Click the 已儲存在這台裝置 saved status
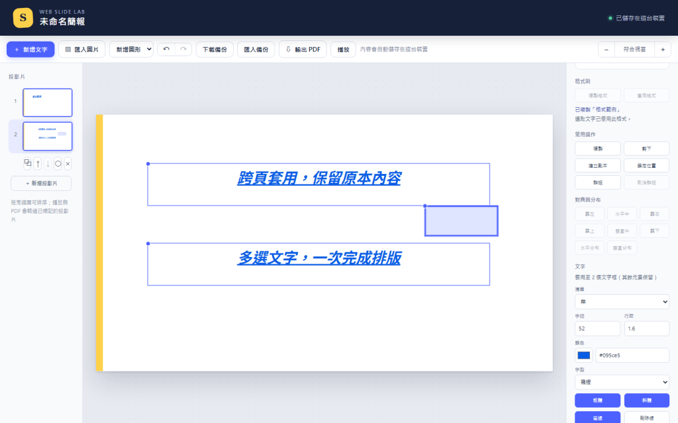 (x=636, y=18)
